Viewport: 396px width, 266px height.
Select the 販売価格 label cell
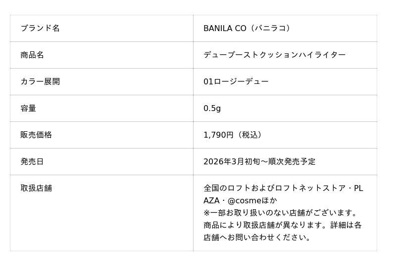36,135
